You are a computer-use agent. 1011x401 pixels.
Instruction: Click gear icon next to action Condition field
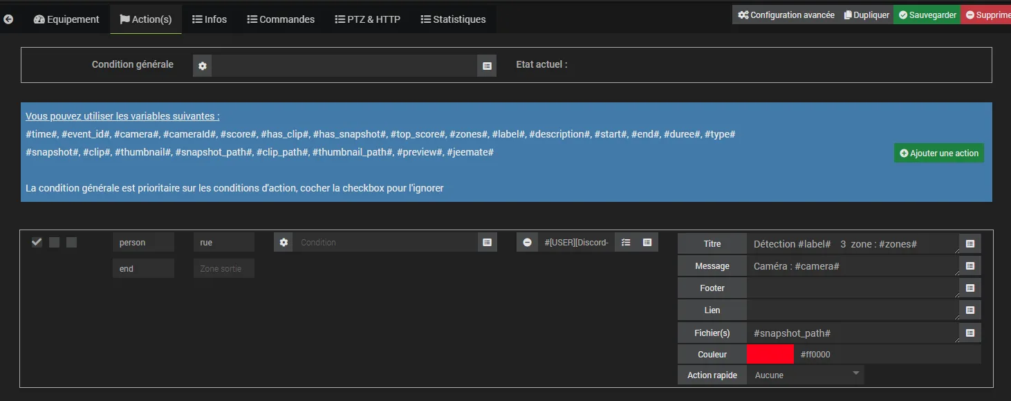coord(284,242)
